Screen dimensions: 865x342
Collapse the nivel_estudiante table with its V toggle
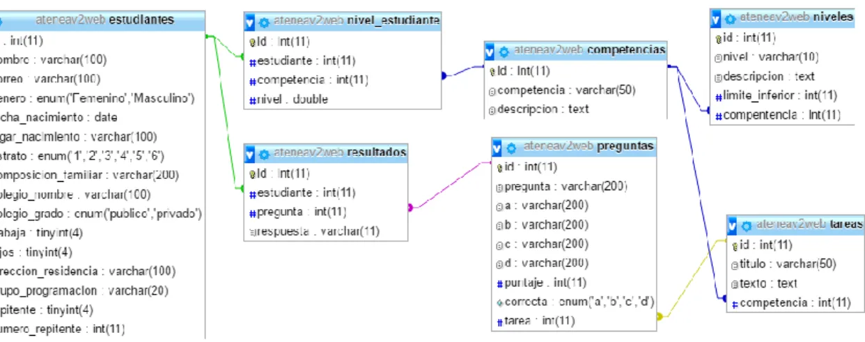point(250,22)
